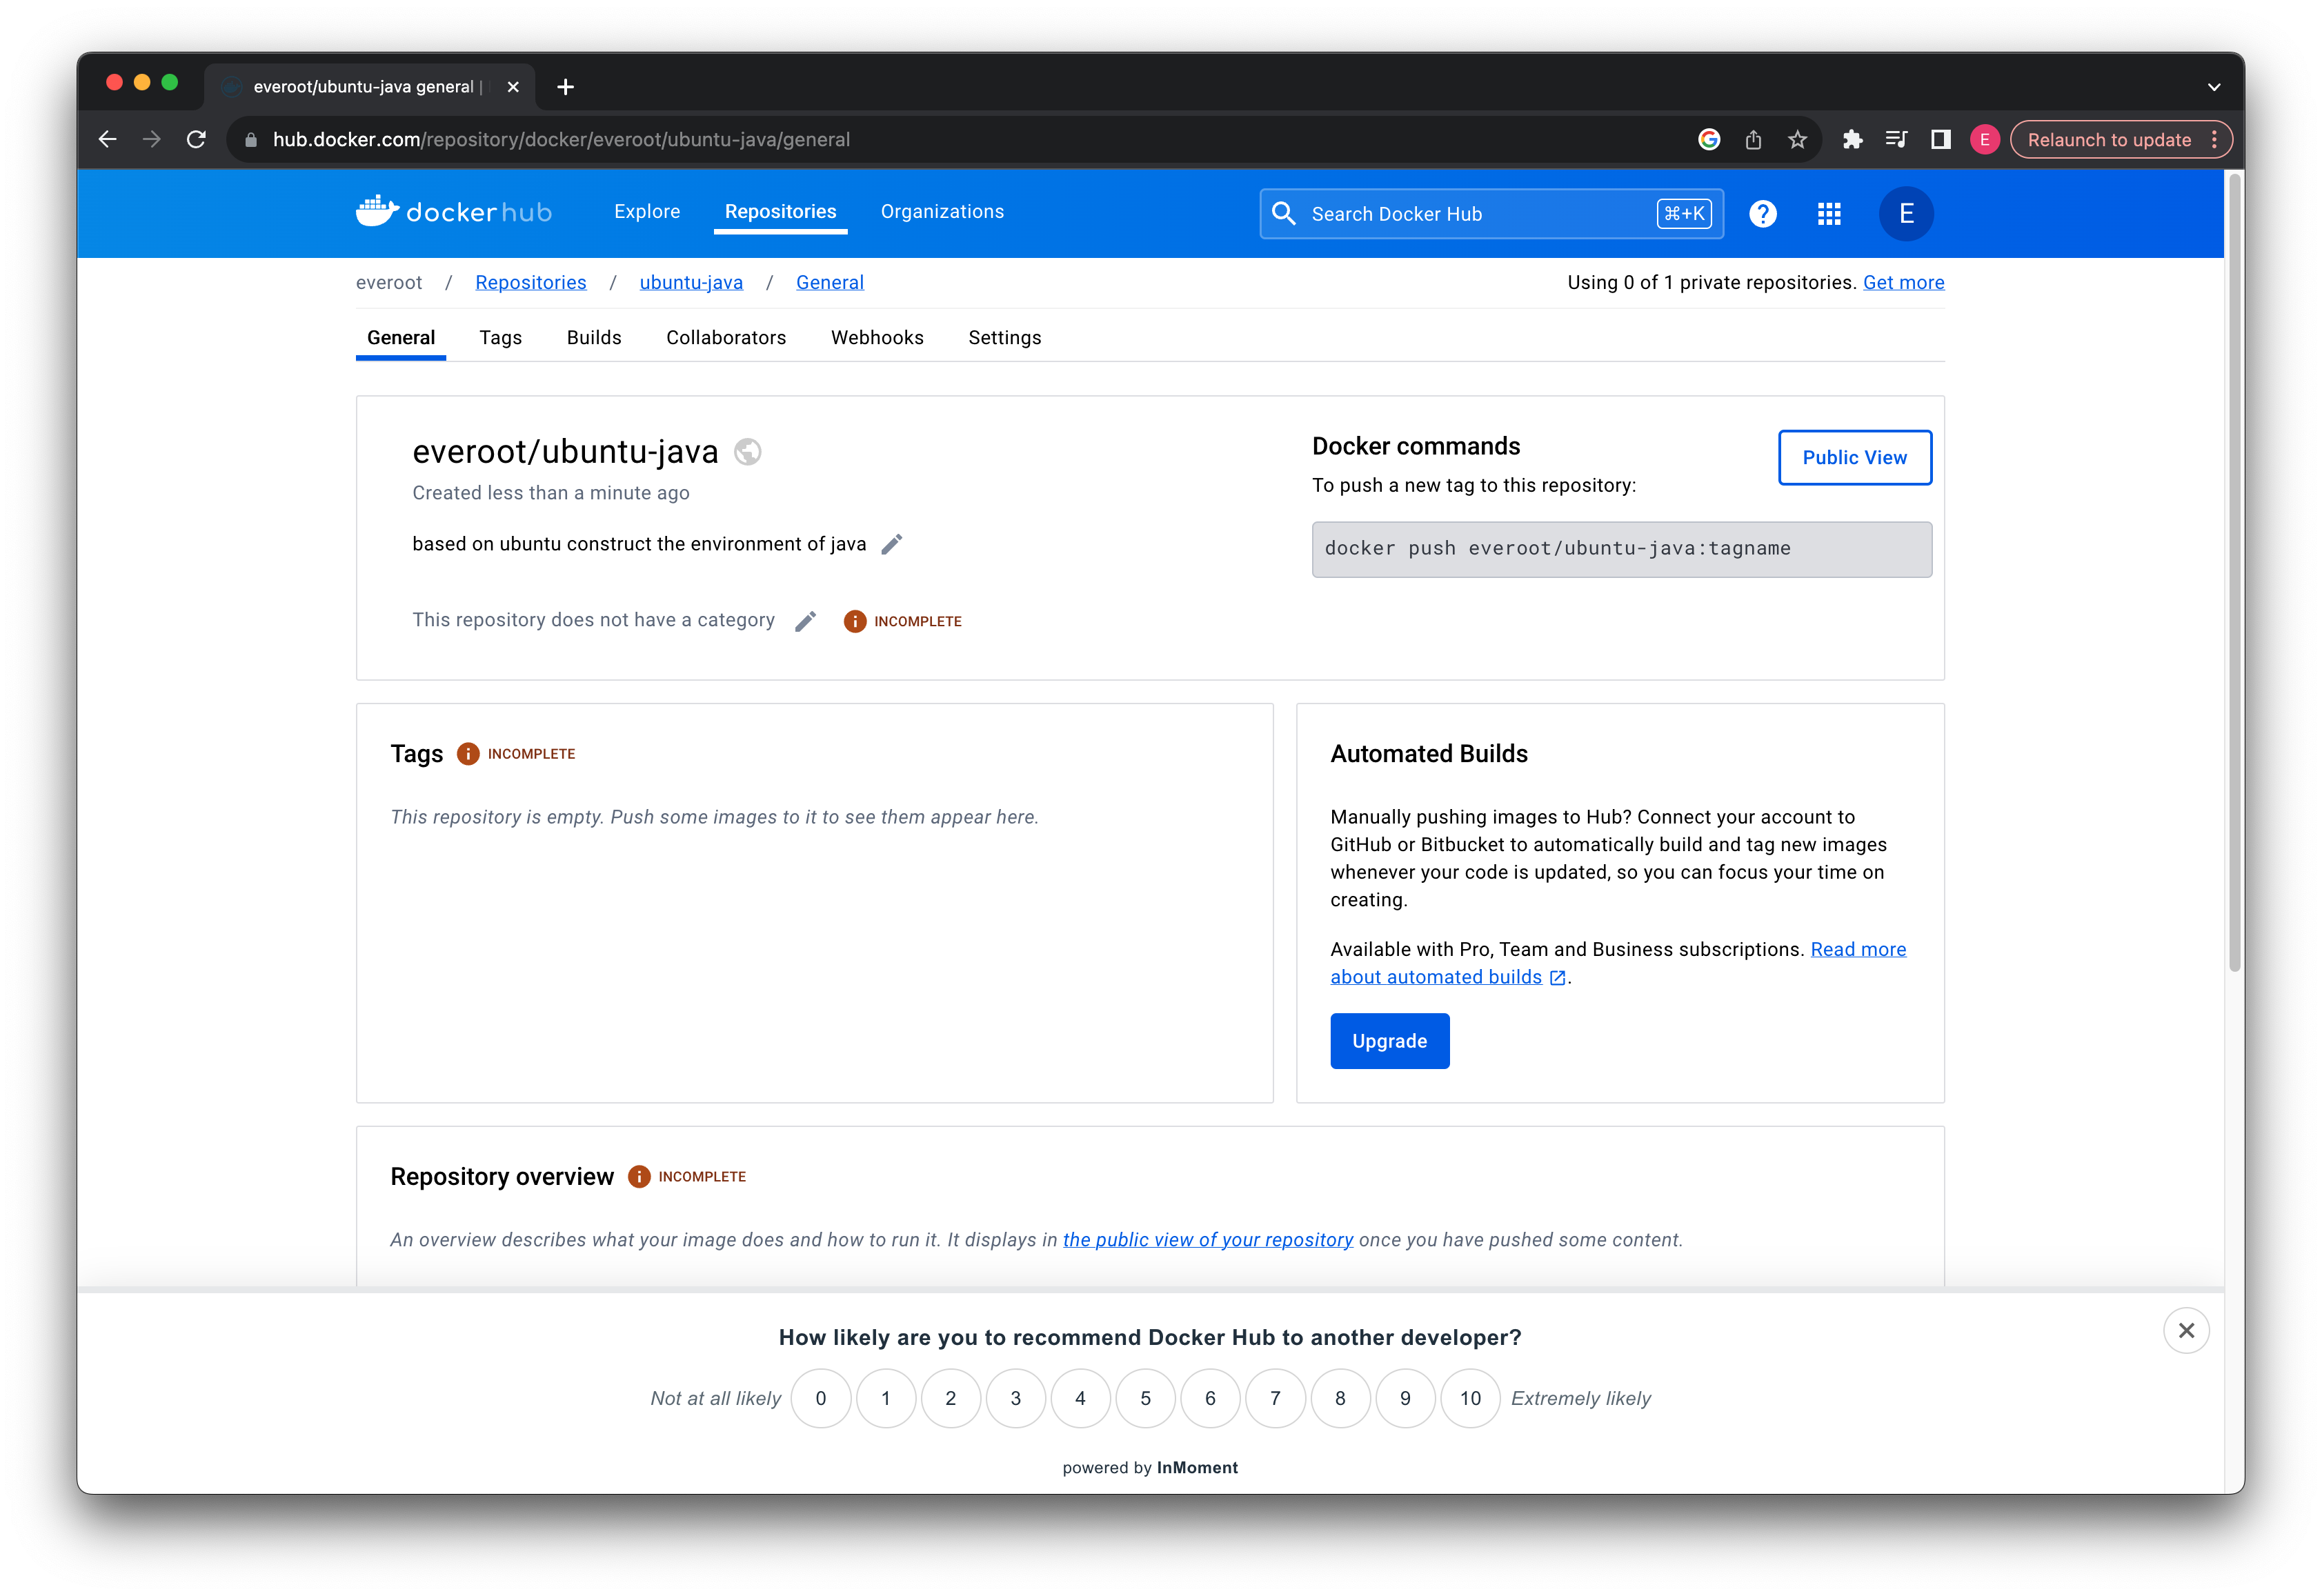The height and width of the screenshot is (1596, 2322).
Task: Focus the Search Docker Hub field
Action: pos(1491,214)
